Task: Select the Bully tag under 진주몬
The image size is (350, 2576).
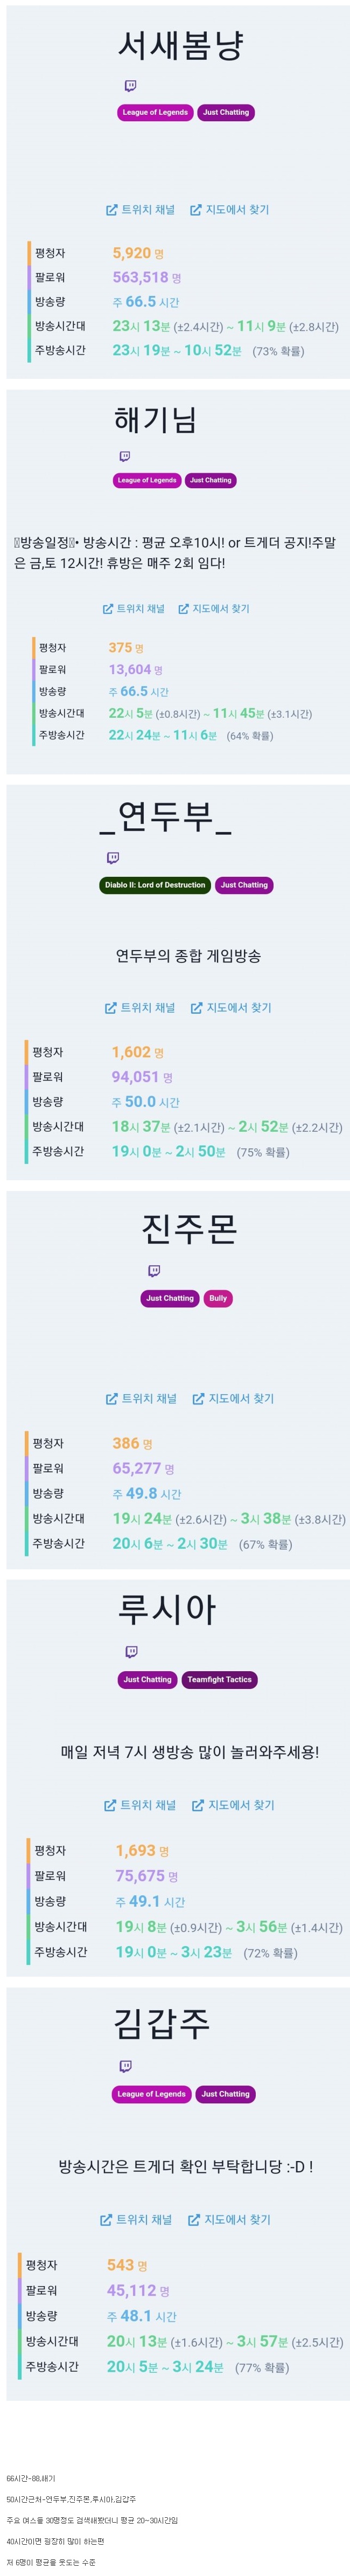Action: point(218,1298)
